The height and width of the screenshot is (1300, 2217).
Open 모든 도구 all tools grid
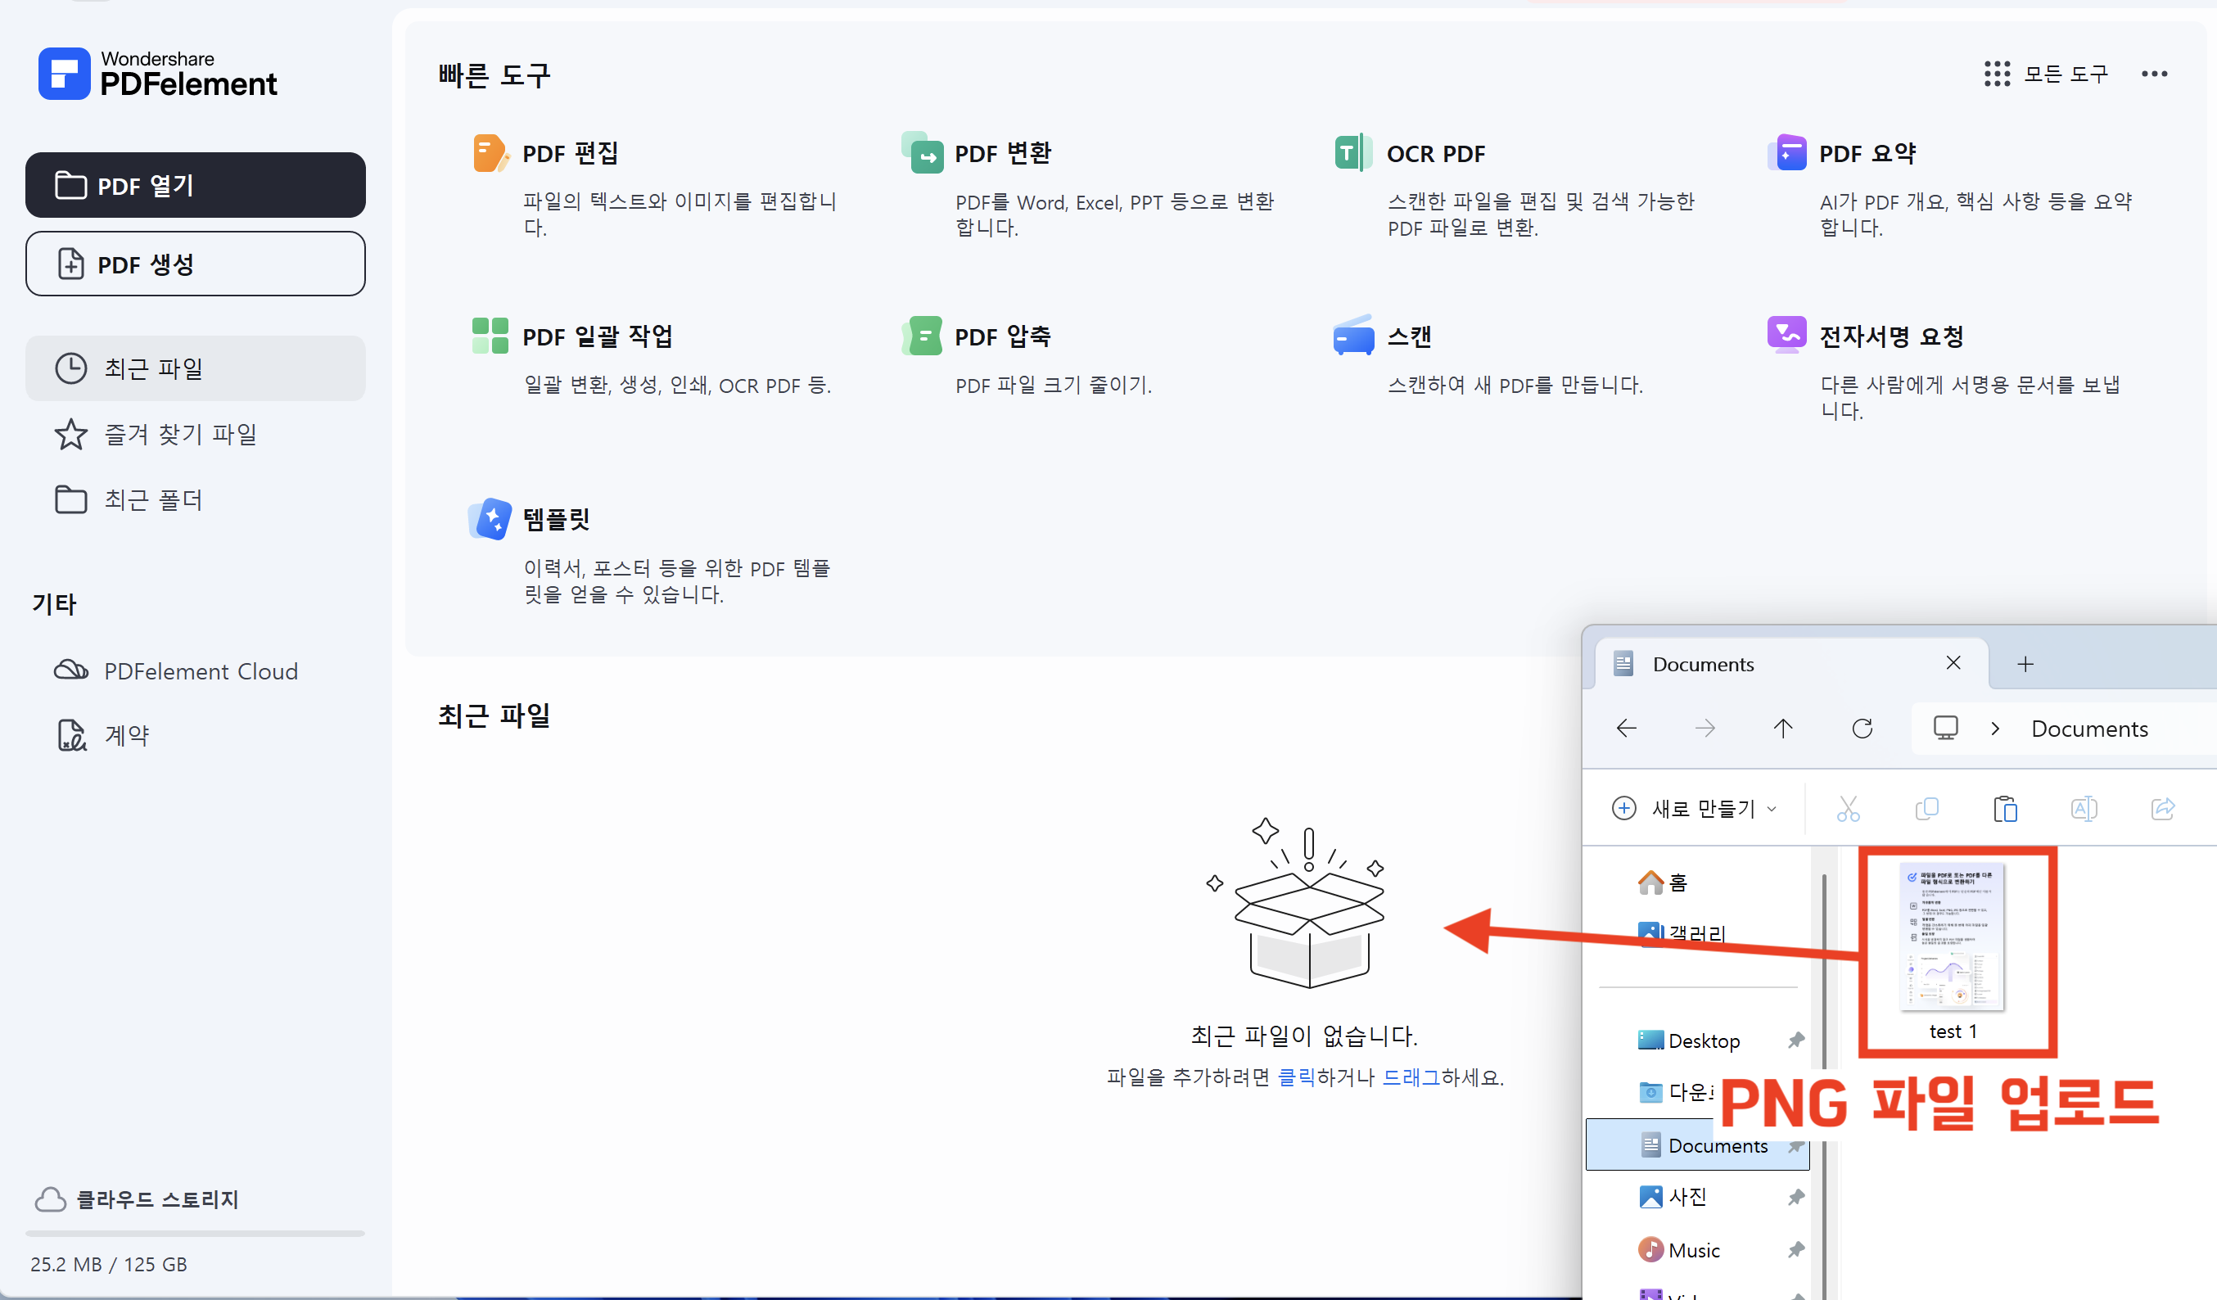(2047, 74)
